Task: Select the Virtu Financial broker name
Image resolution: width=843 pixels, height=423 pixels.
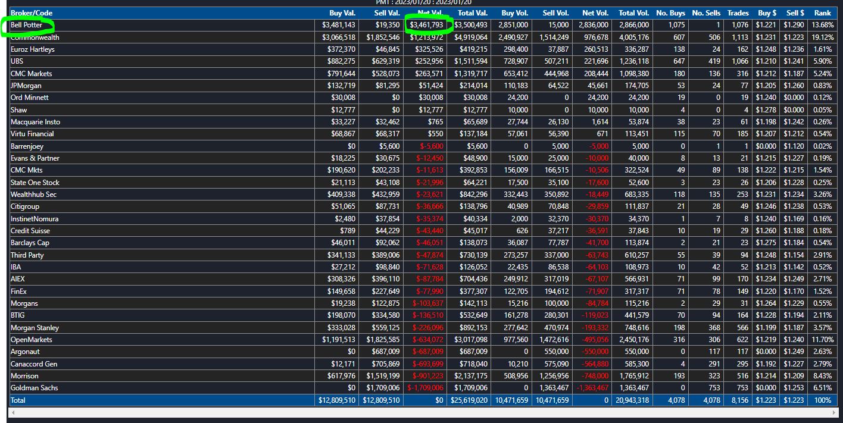Action: pyautogui.click(x=32, y=134)
